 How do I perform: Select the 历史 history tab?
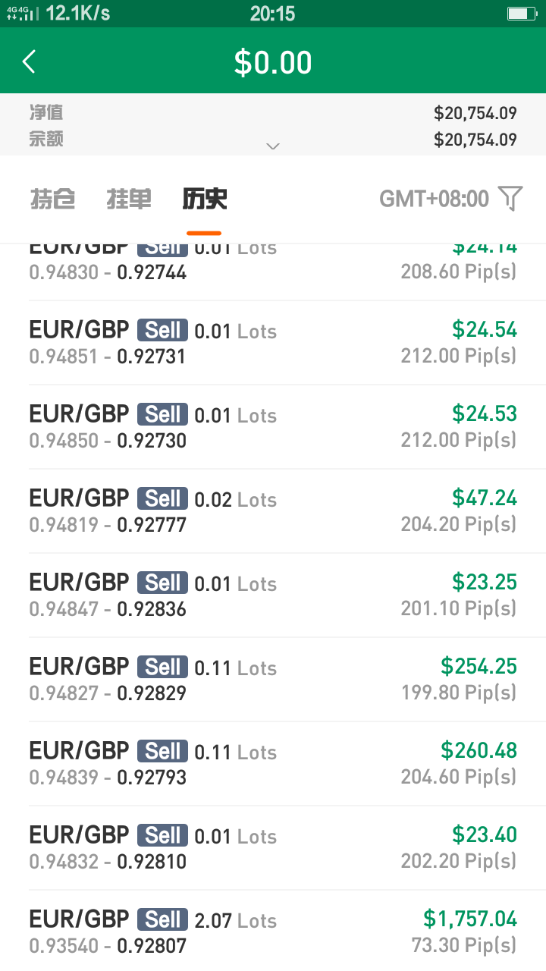204,199
